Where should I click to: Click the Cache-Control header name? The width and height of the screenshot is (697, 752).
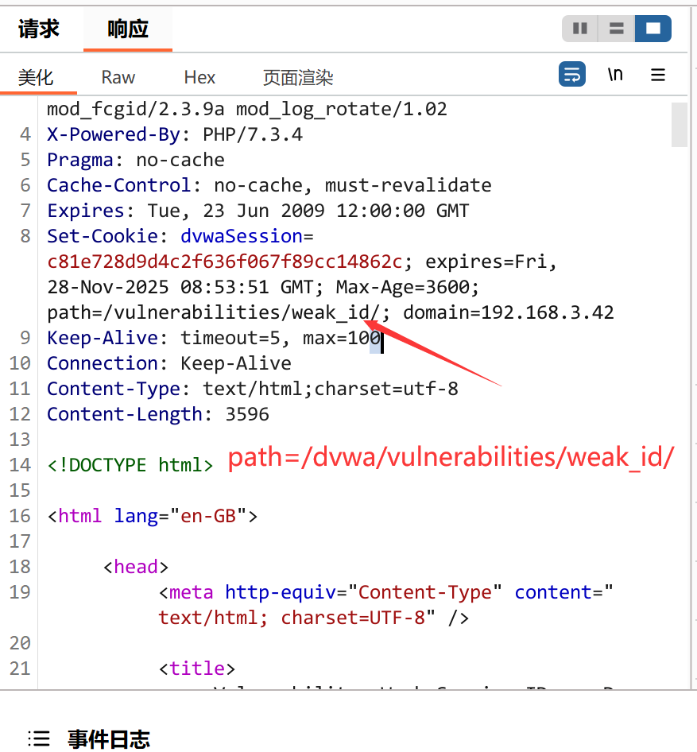point(119,185)
